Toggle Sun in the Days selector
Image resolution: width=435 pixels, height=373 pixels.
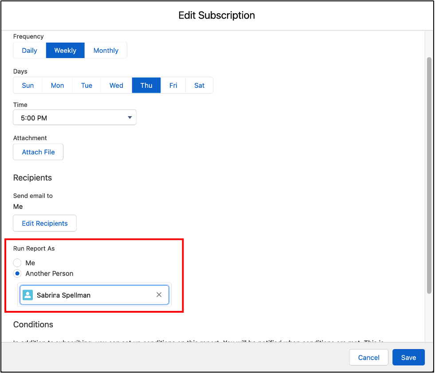click(x=28, y=86)
